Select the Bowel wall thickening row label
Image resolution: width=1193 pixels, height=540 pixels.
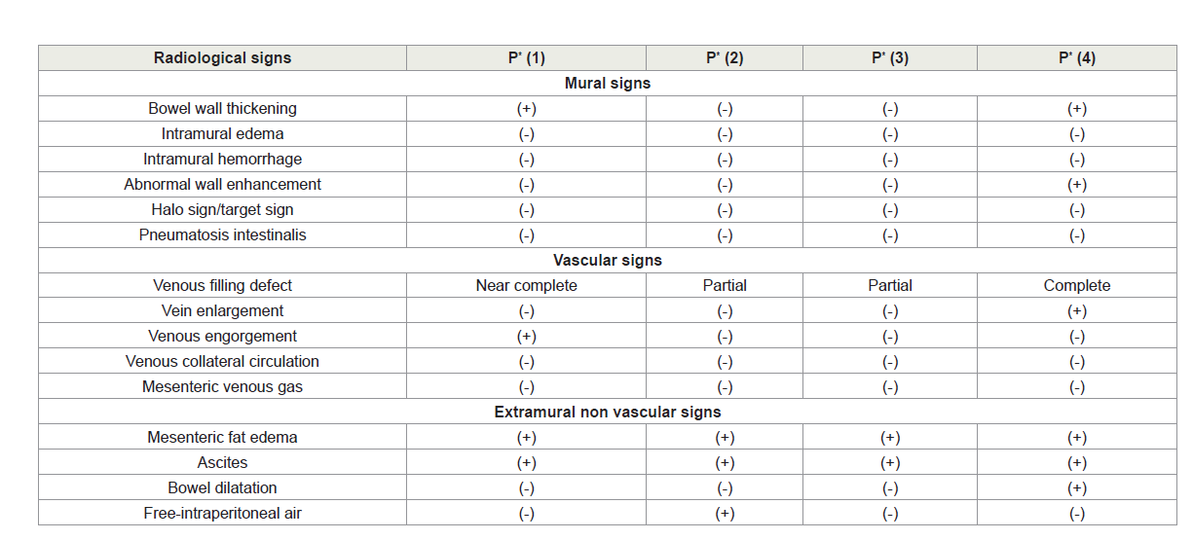pyautogui.click(x=222, y=108)
